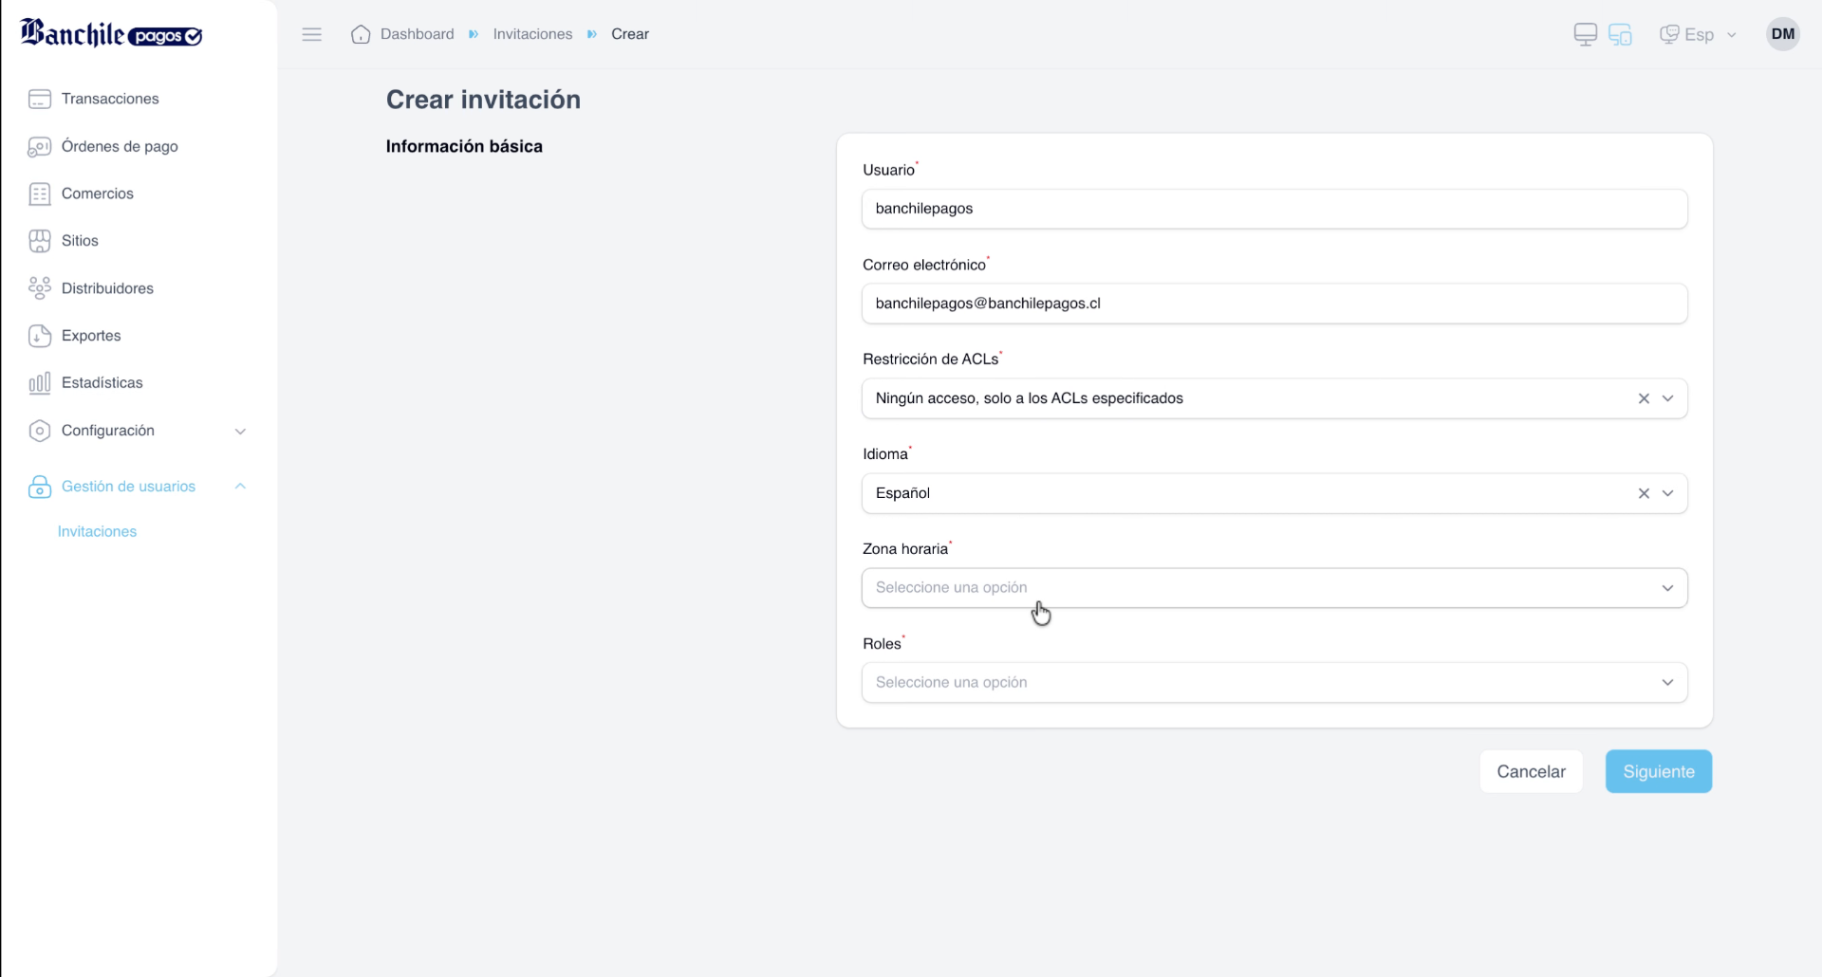The width and height of the screenshot is (1822, 977).
Task: Open the Restricción de ACLs dropdown arrow
Action: click(x=1668, y=398)
